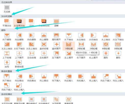Apply the 向上推出 push up effect

tap(44, 78)
